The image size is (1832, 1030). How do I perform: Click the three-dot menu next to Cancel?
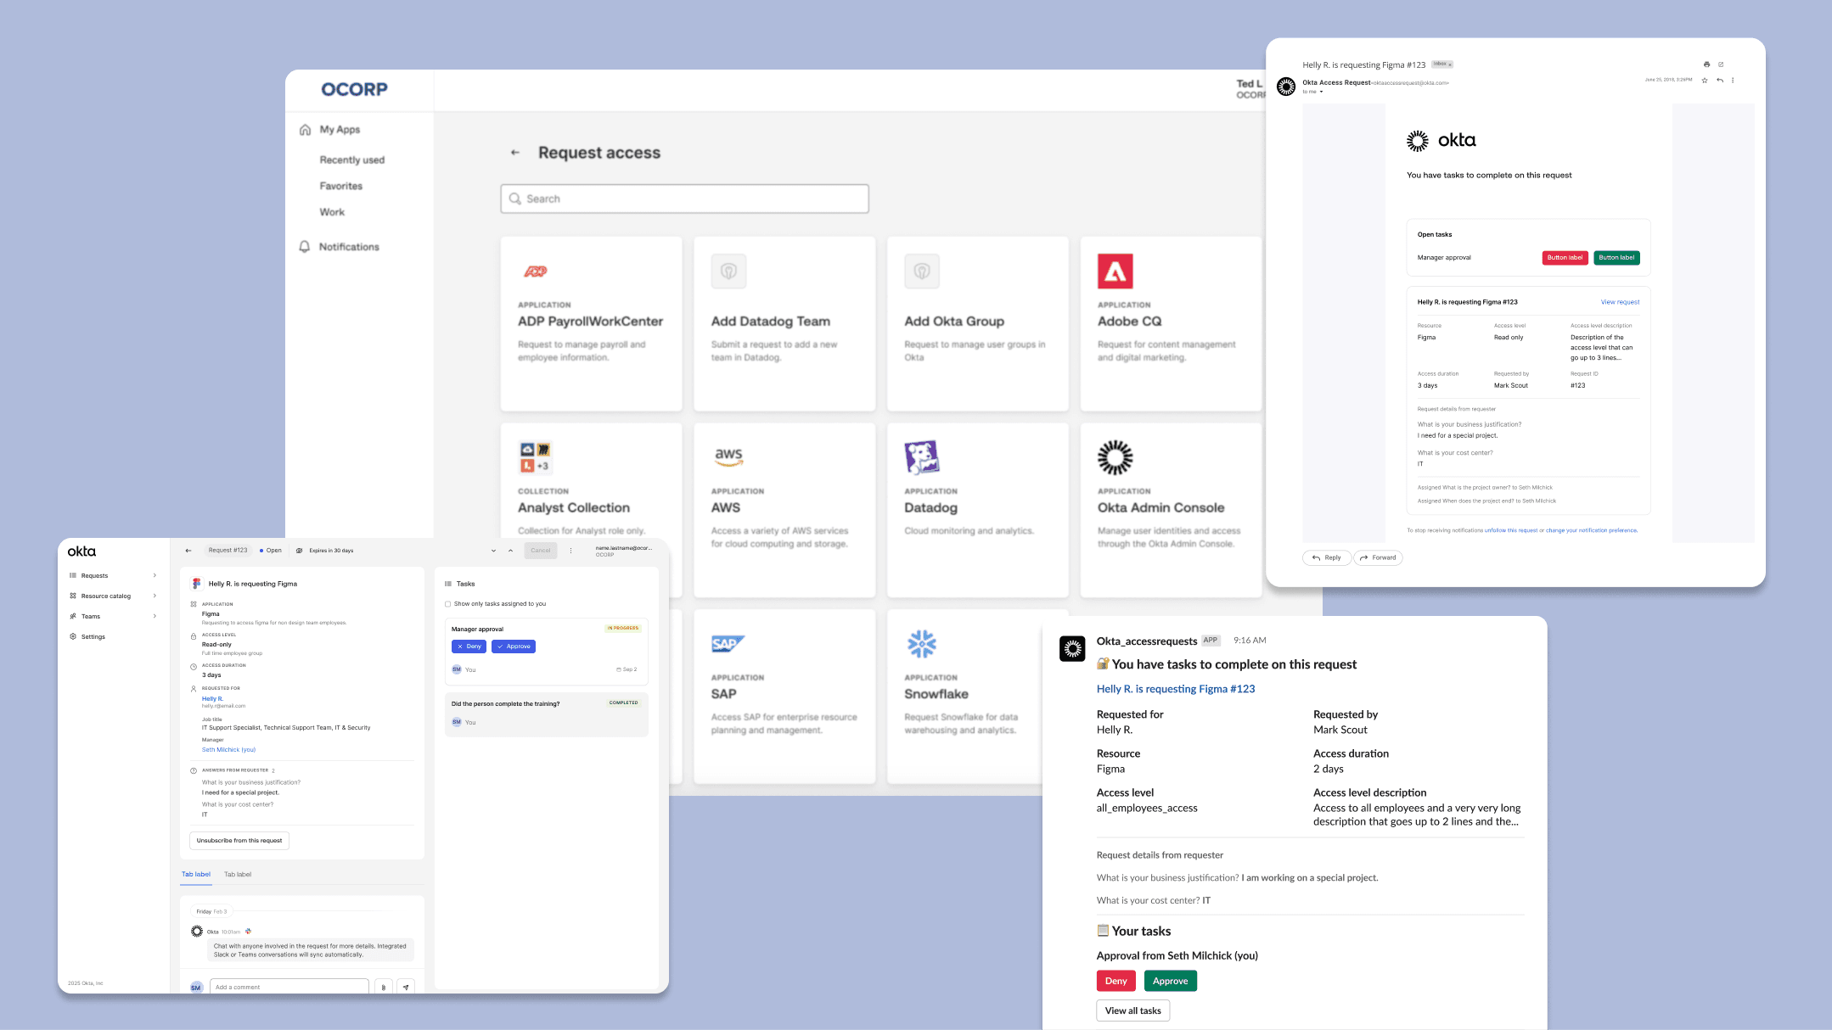coord(570,551)
